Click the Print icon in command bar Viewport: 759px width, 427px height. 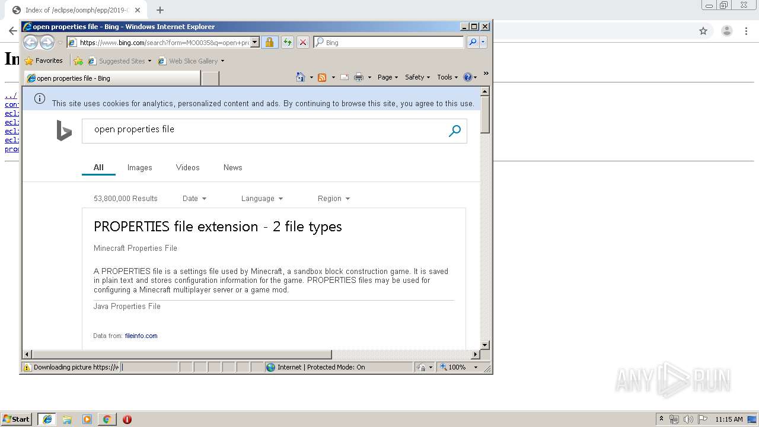click(359, 77)
